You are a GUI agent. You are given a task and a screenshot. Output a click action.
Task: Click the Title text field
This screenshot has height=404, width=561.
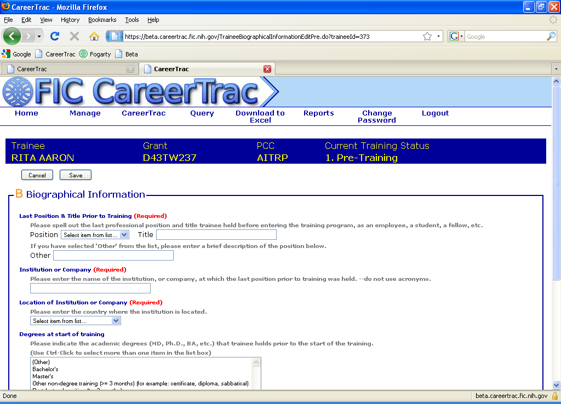[216, 234]
